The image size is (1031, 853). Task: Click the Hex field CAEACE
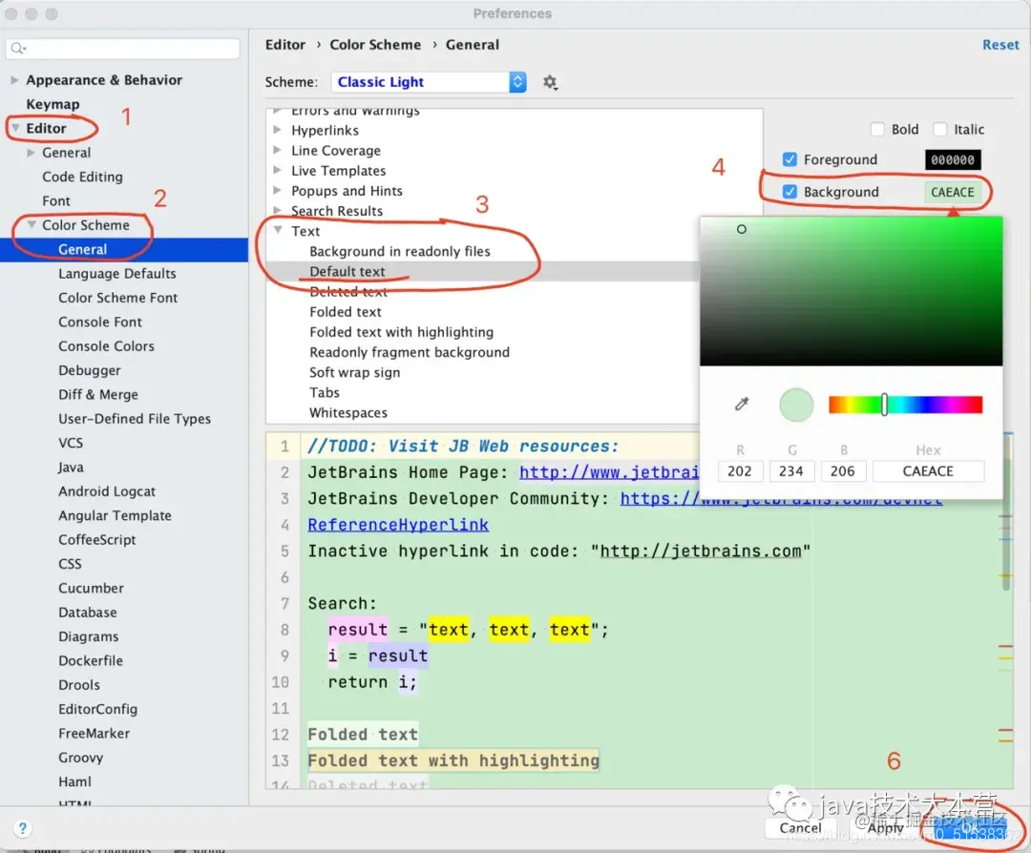928,471
